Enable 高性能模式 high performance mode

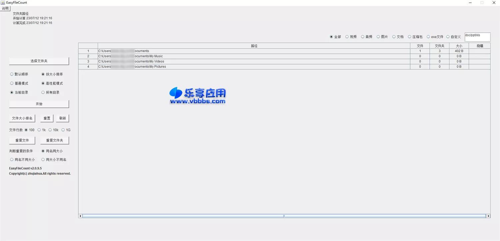pos(43,83)
